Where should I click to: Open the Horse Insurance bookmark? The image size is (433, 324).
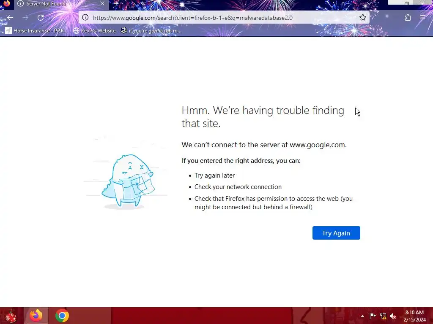(x=36, y=30)
